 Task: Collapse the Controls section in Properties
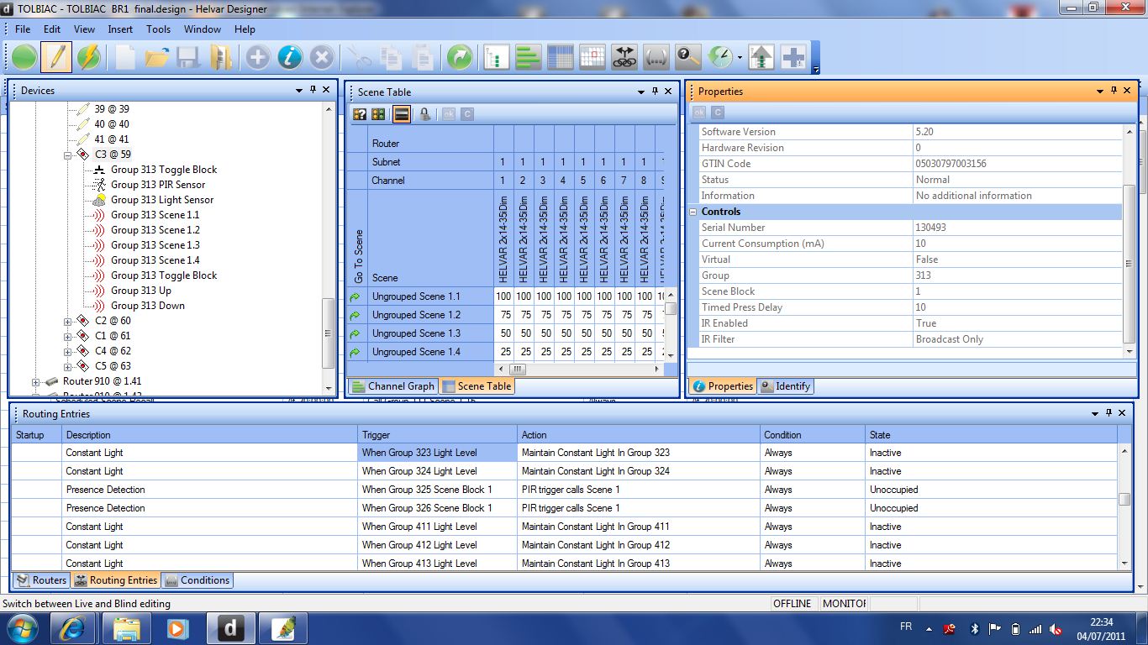(694, 212)
